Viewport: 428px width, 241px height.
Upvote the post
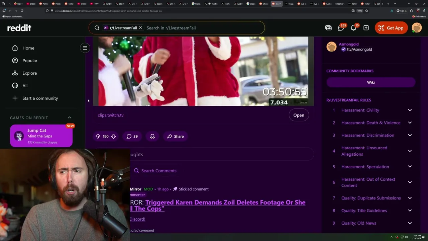pyautogui.click(x=98, y=136)
